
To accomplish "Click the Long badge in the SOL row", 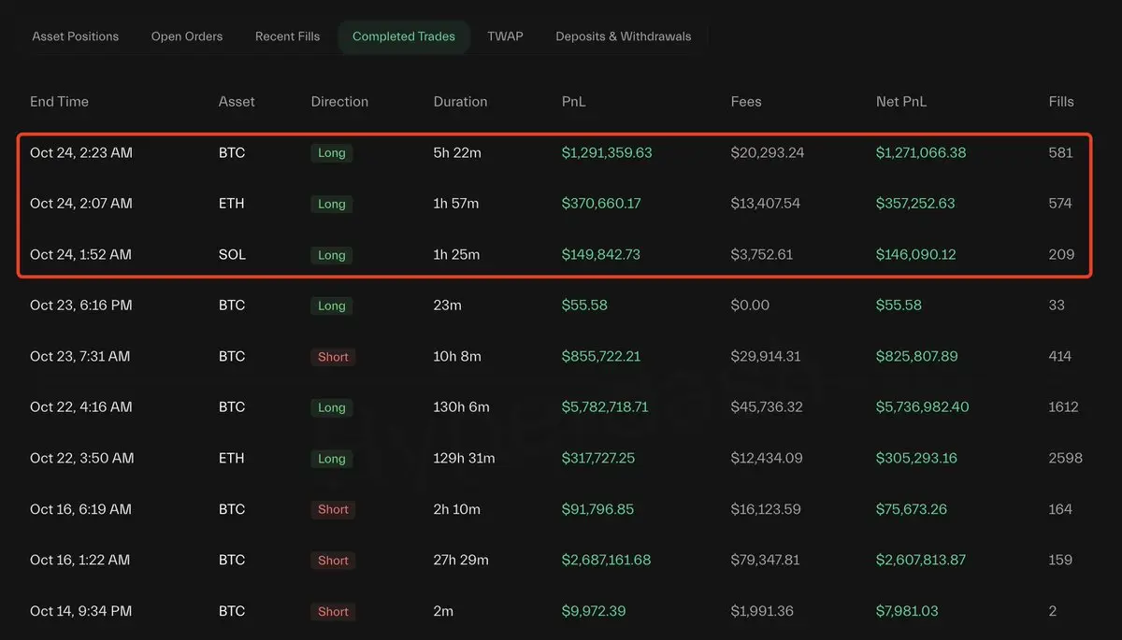I will [332, 255].
